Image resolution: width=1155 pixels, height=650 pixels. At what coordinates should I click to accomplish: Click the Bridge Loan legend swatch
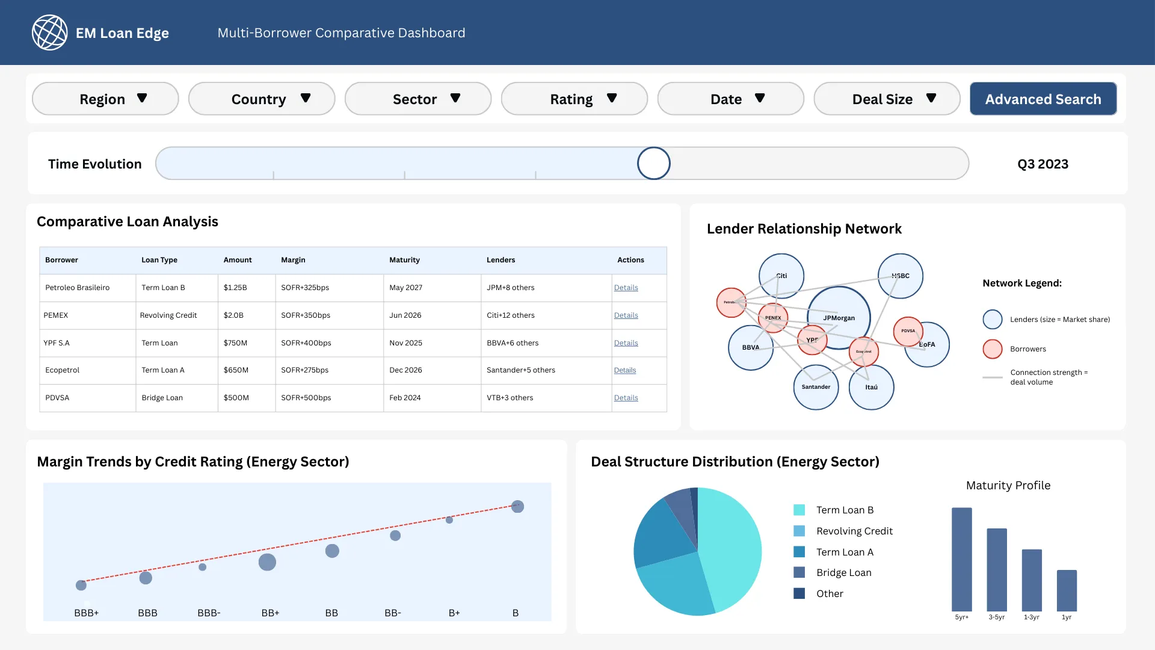click(799, 572)
